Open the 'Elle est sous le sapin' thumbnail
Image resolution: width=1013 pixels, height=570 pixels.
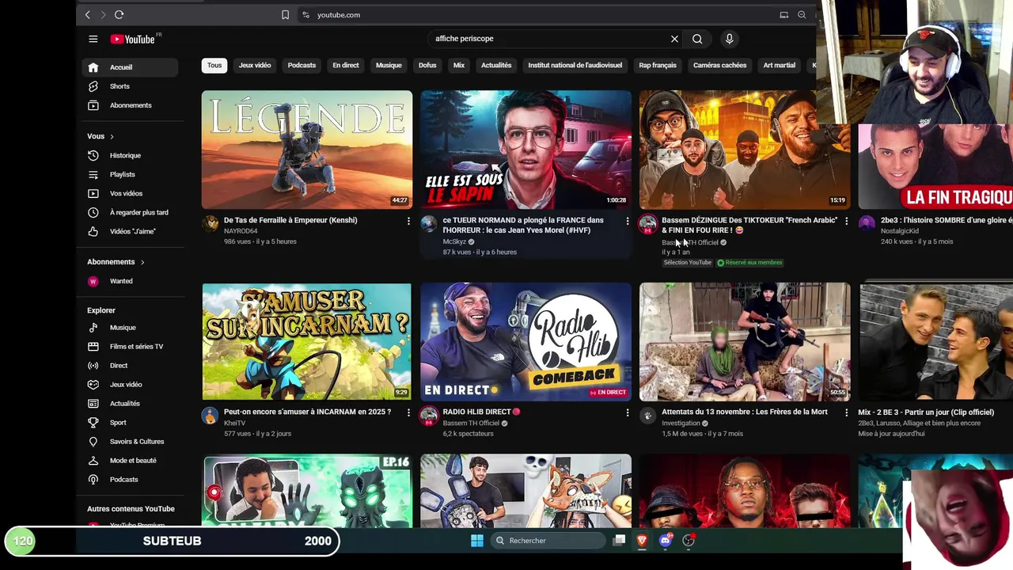(526, 150)
